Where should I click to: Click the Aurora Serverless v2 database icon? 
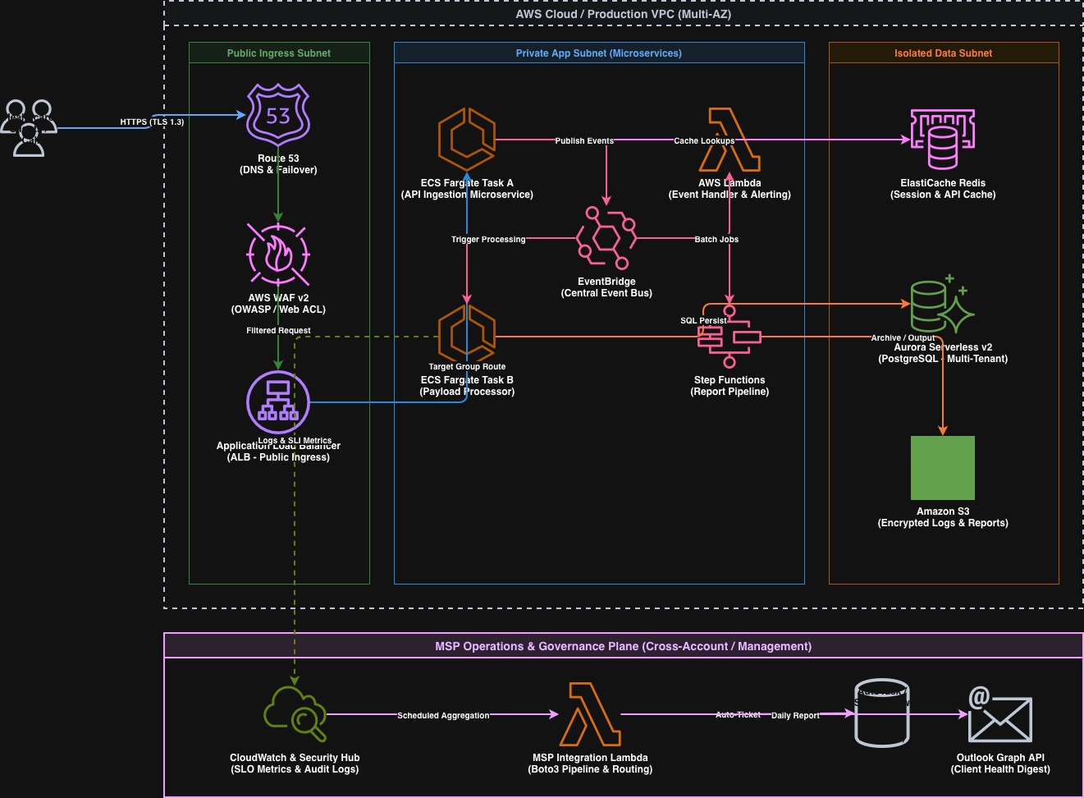[943, 304]
